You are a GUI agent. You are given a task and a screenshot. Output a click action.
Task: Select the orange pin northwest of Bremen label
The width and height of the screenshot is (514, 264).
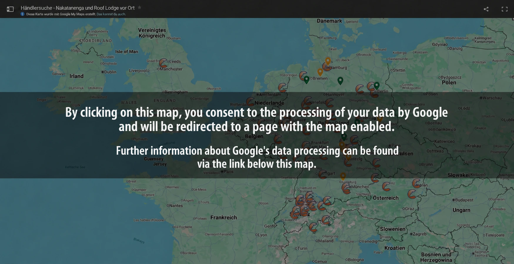320,72
